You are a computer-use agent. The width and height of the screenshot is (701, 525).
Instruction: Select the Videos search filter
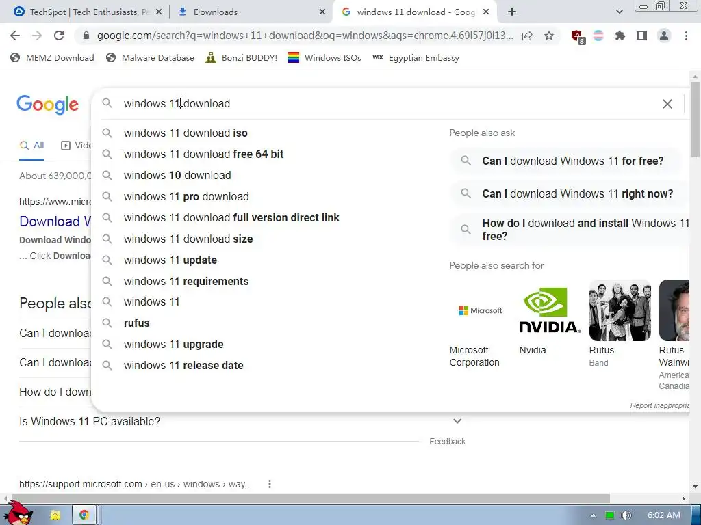coord(77,145)
